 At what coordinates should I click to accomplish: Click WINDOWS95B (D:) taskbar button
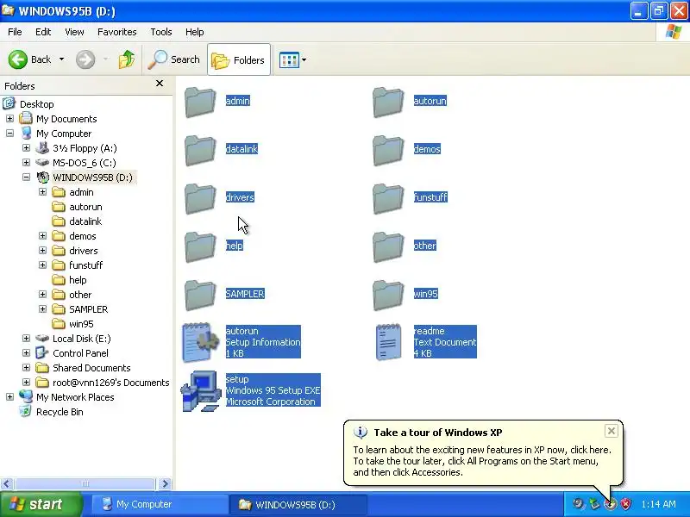[x=298, y=504]
